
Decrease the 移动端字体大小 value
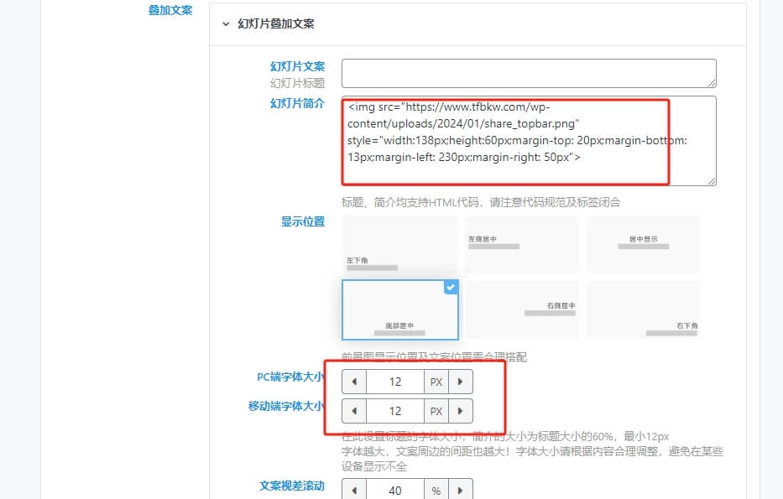point(353,411)
